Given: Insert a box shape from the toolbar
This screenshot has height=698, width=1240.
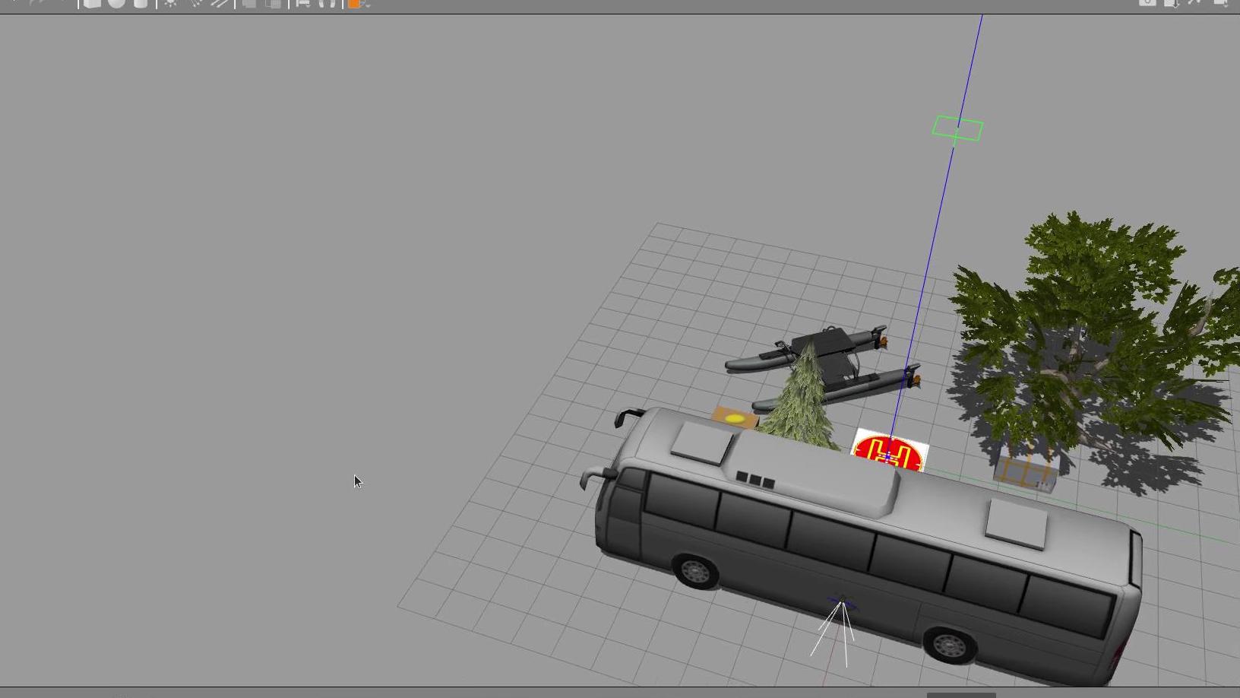Looking at the screenshot, I should pos(92,3).
